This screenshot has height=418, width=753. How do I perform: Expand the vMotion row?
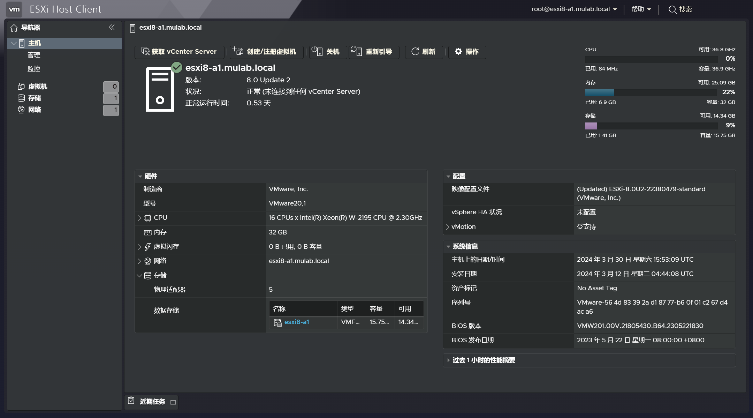pyautogui.click(x=448, y=227)
